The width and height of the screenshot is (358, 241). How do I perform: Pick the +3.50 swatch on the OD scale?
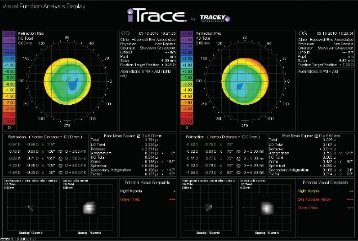click(9, 34)
